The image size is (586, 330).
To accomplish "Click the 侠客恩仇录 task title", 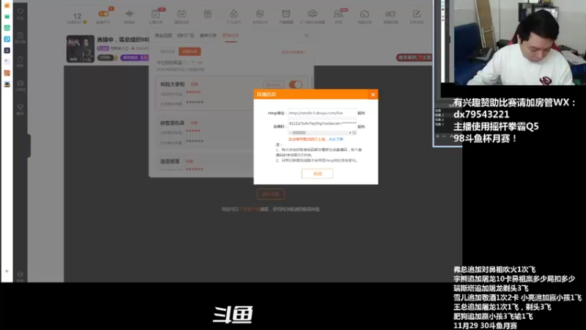I will [172, 123].
